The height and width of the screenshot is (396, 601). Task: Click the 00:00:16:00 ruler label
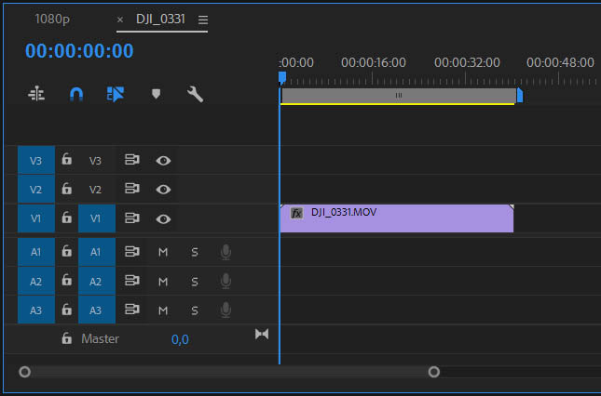tap(374, 62)
